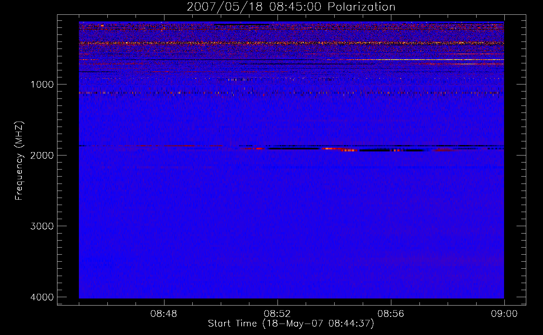Click the plot title '2007/05/18 08:45:00 Polarization'
The width and height of the screenshot is (543, 335).
[x=291, y=7]
